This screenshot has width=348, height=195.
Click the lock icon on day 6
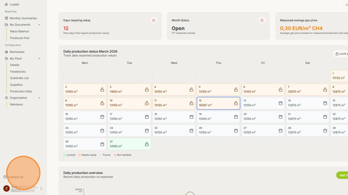coord(281,90)
